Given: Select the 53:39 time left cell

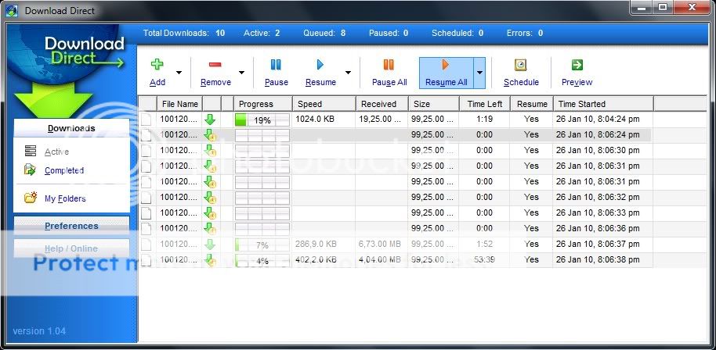Looking at the screenshot, I should coord(484,259).
